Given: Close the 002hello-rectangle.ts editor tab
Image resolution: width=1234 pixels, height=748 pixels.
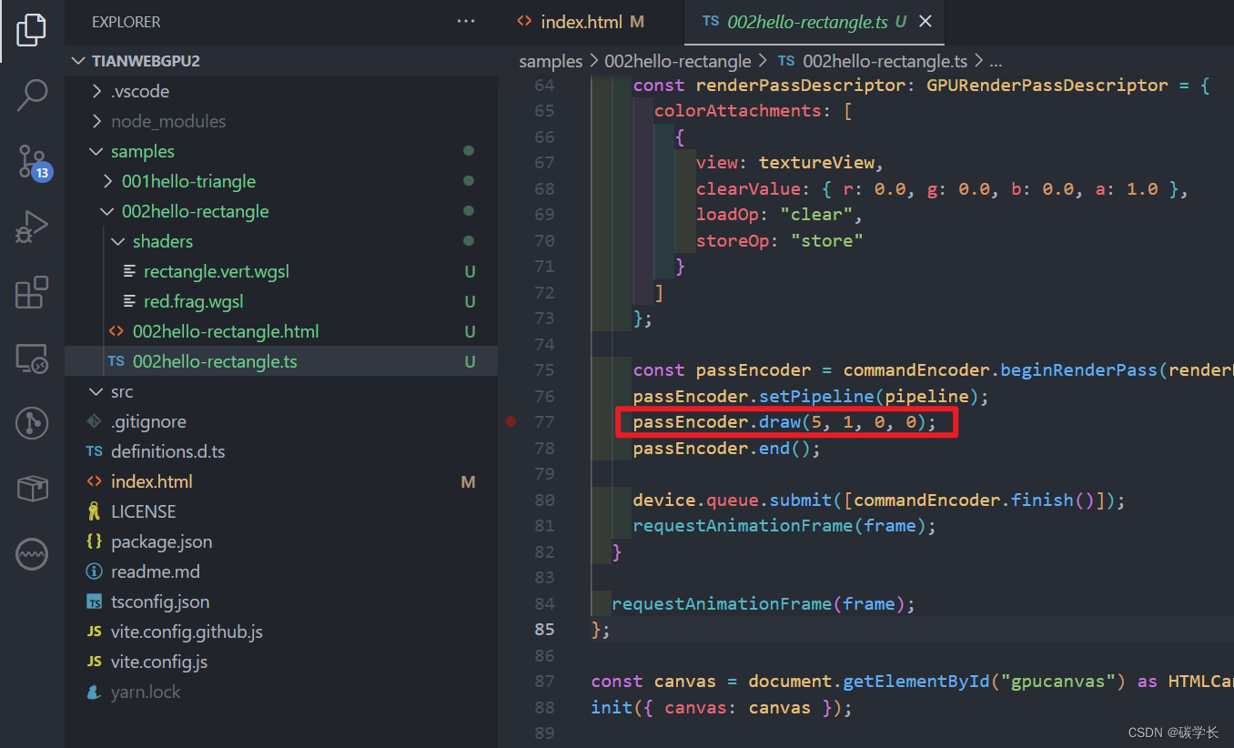Looking at the screenshot, I should pyautogui.click(x=925, y=21).
